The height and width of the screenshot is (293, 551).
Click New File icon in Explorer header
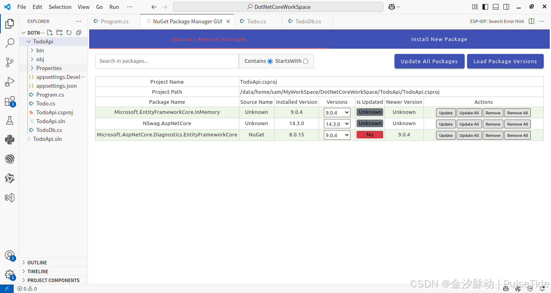tap(50, 33)
